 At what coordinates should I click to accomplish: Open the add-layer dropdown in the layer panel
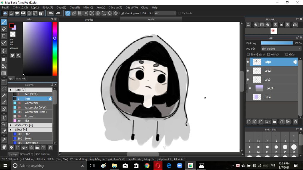[x=267, y=122]
